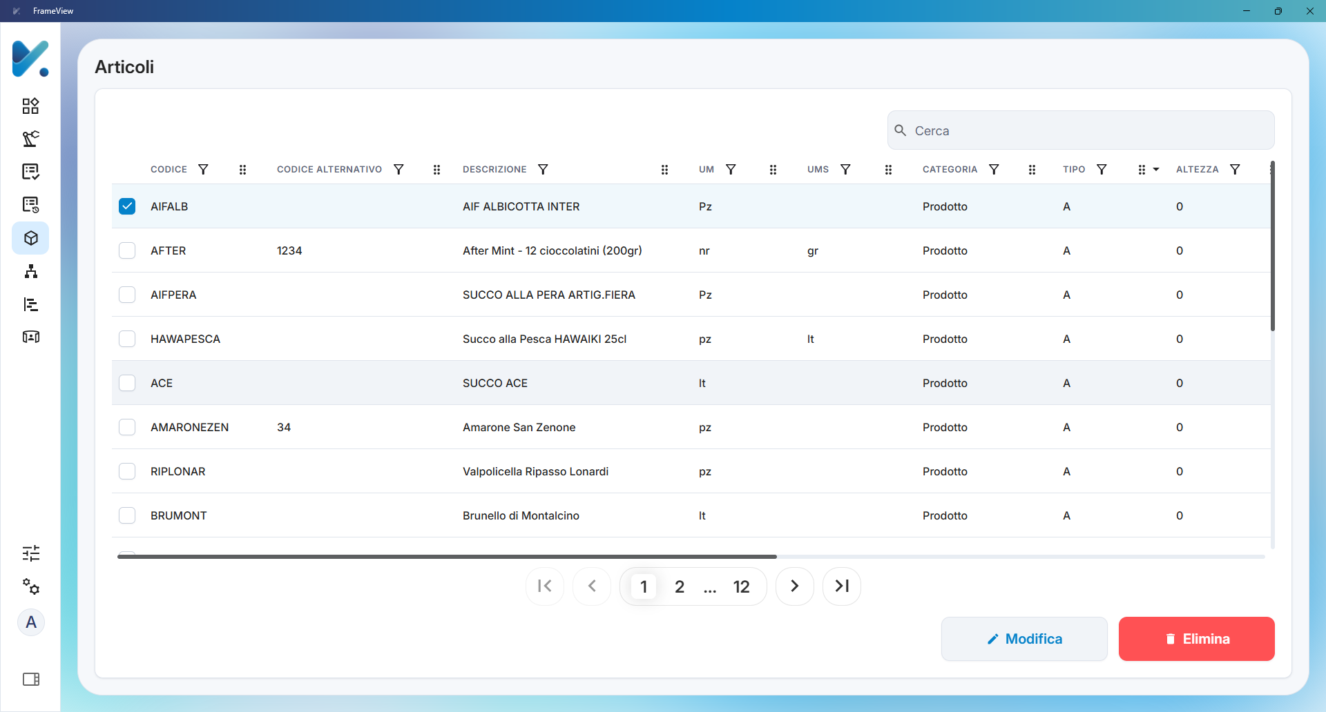The height and width of the screenshot is (712, 1326).
Task: Open TIPO column grip menu dropdown arrow
Action: pos(1156,170)
